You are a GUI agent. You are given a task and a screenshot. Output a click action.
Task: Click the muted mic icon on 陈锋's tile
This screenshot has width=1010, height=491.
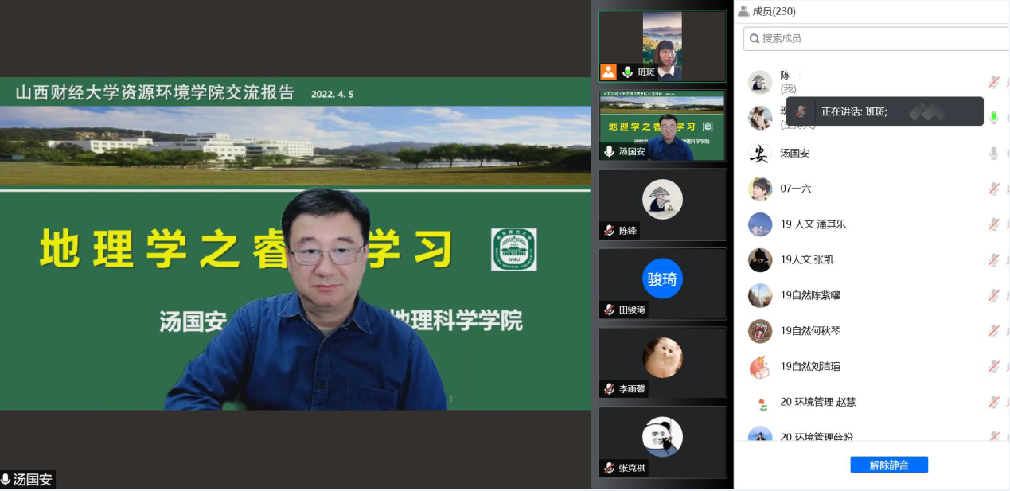tap(609, 231)
